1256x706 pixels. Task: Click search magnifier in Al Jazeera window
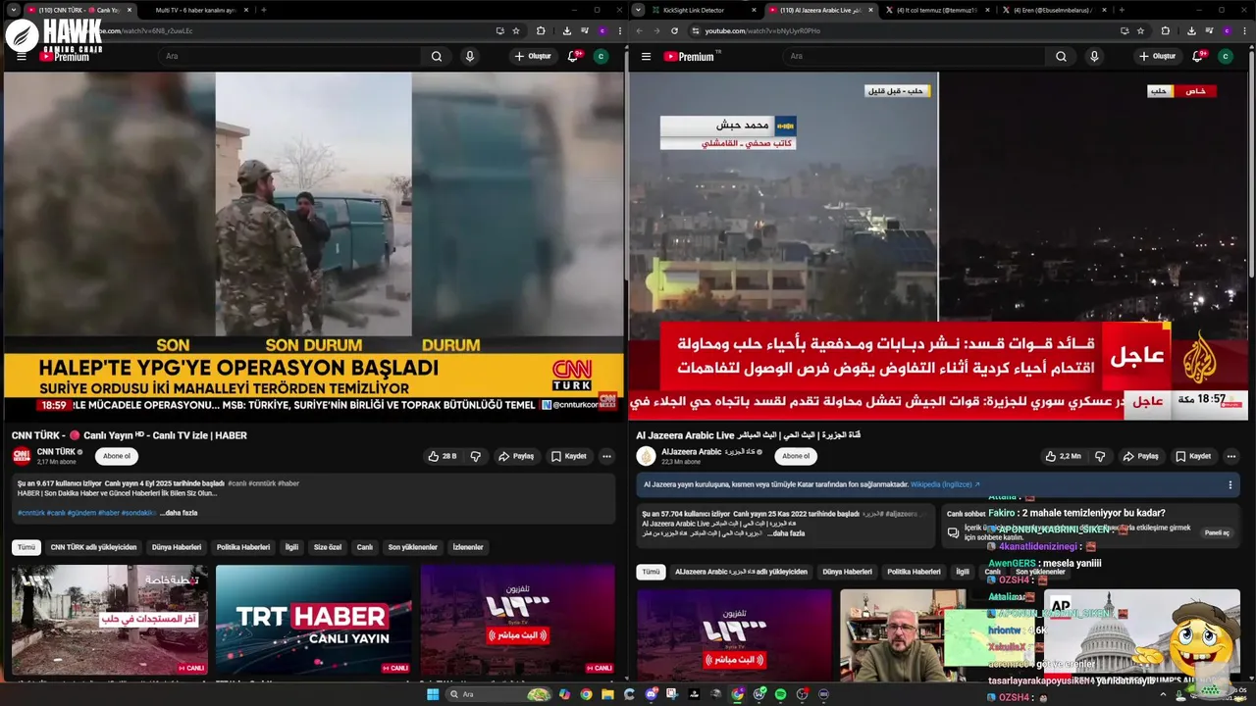(1061, 56)
